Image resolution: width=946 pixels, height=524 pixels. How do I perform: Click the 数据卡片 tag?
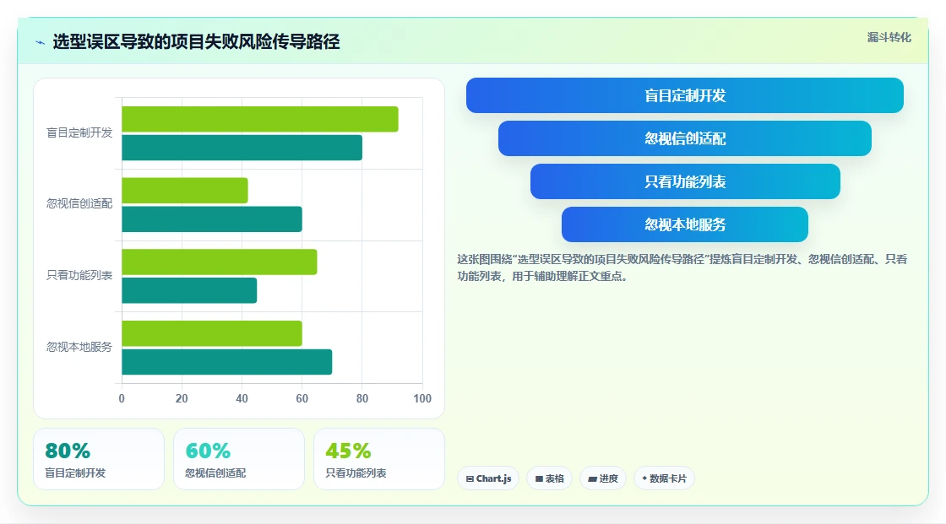coord(664,478)
